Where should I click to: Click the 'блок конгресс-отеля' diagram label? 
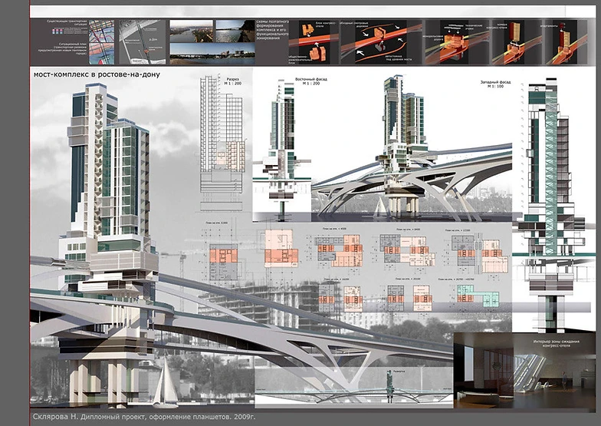[x=326, y=24]
